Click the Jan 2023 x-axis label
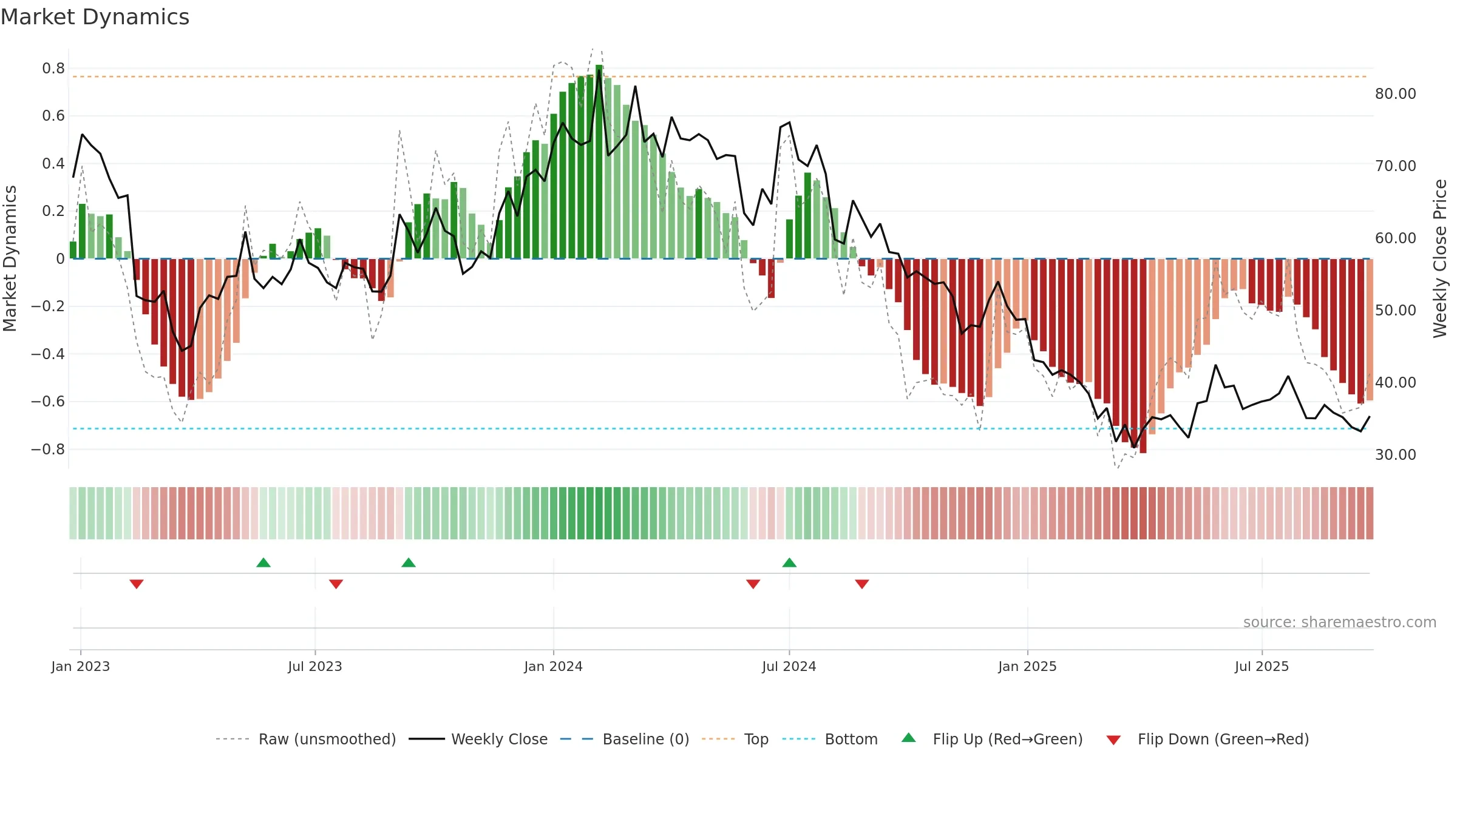 81,666
